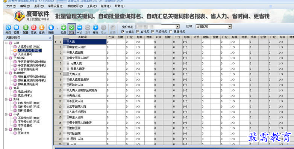Image resolution: width=294 pixels, height=149 pixels.
Task: Toggle the 右排名 checkbox
Action: coord(138,32)
